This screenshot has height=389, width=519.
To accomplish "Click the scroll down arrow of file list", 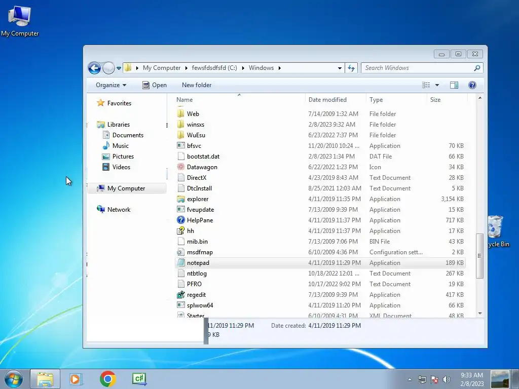I will coord(480,313).
